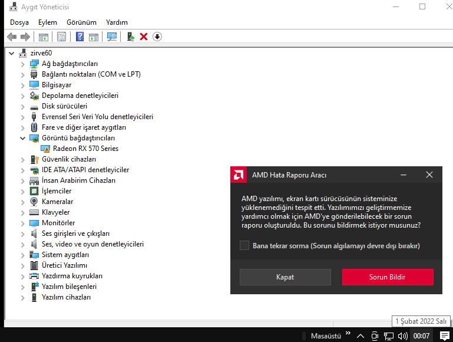Click the network tray icon
This screenshot has height=342, width=453.
coord(389,336)
